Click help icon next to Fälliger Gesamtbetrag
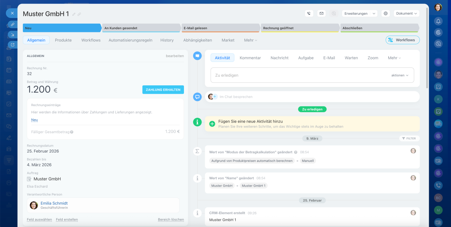Screen dimensions: 451x227 [72, 132]
